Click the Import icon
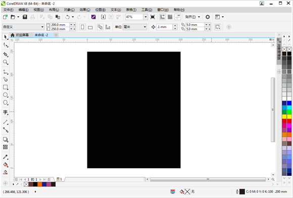Screen dimensions: 293x198 tap(103, 17)
